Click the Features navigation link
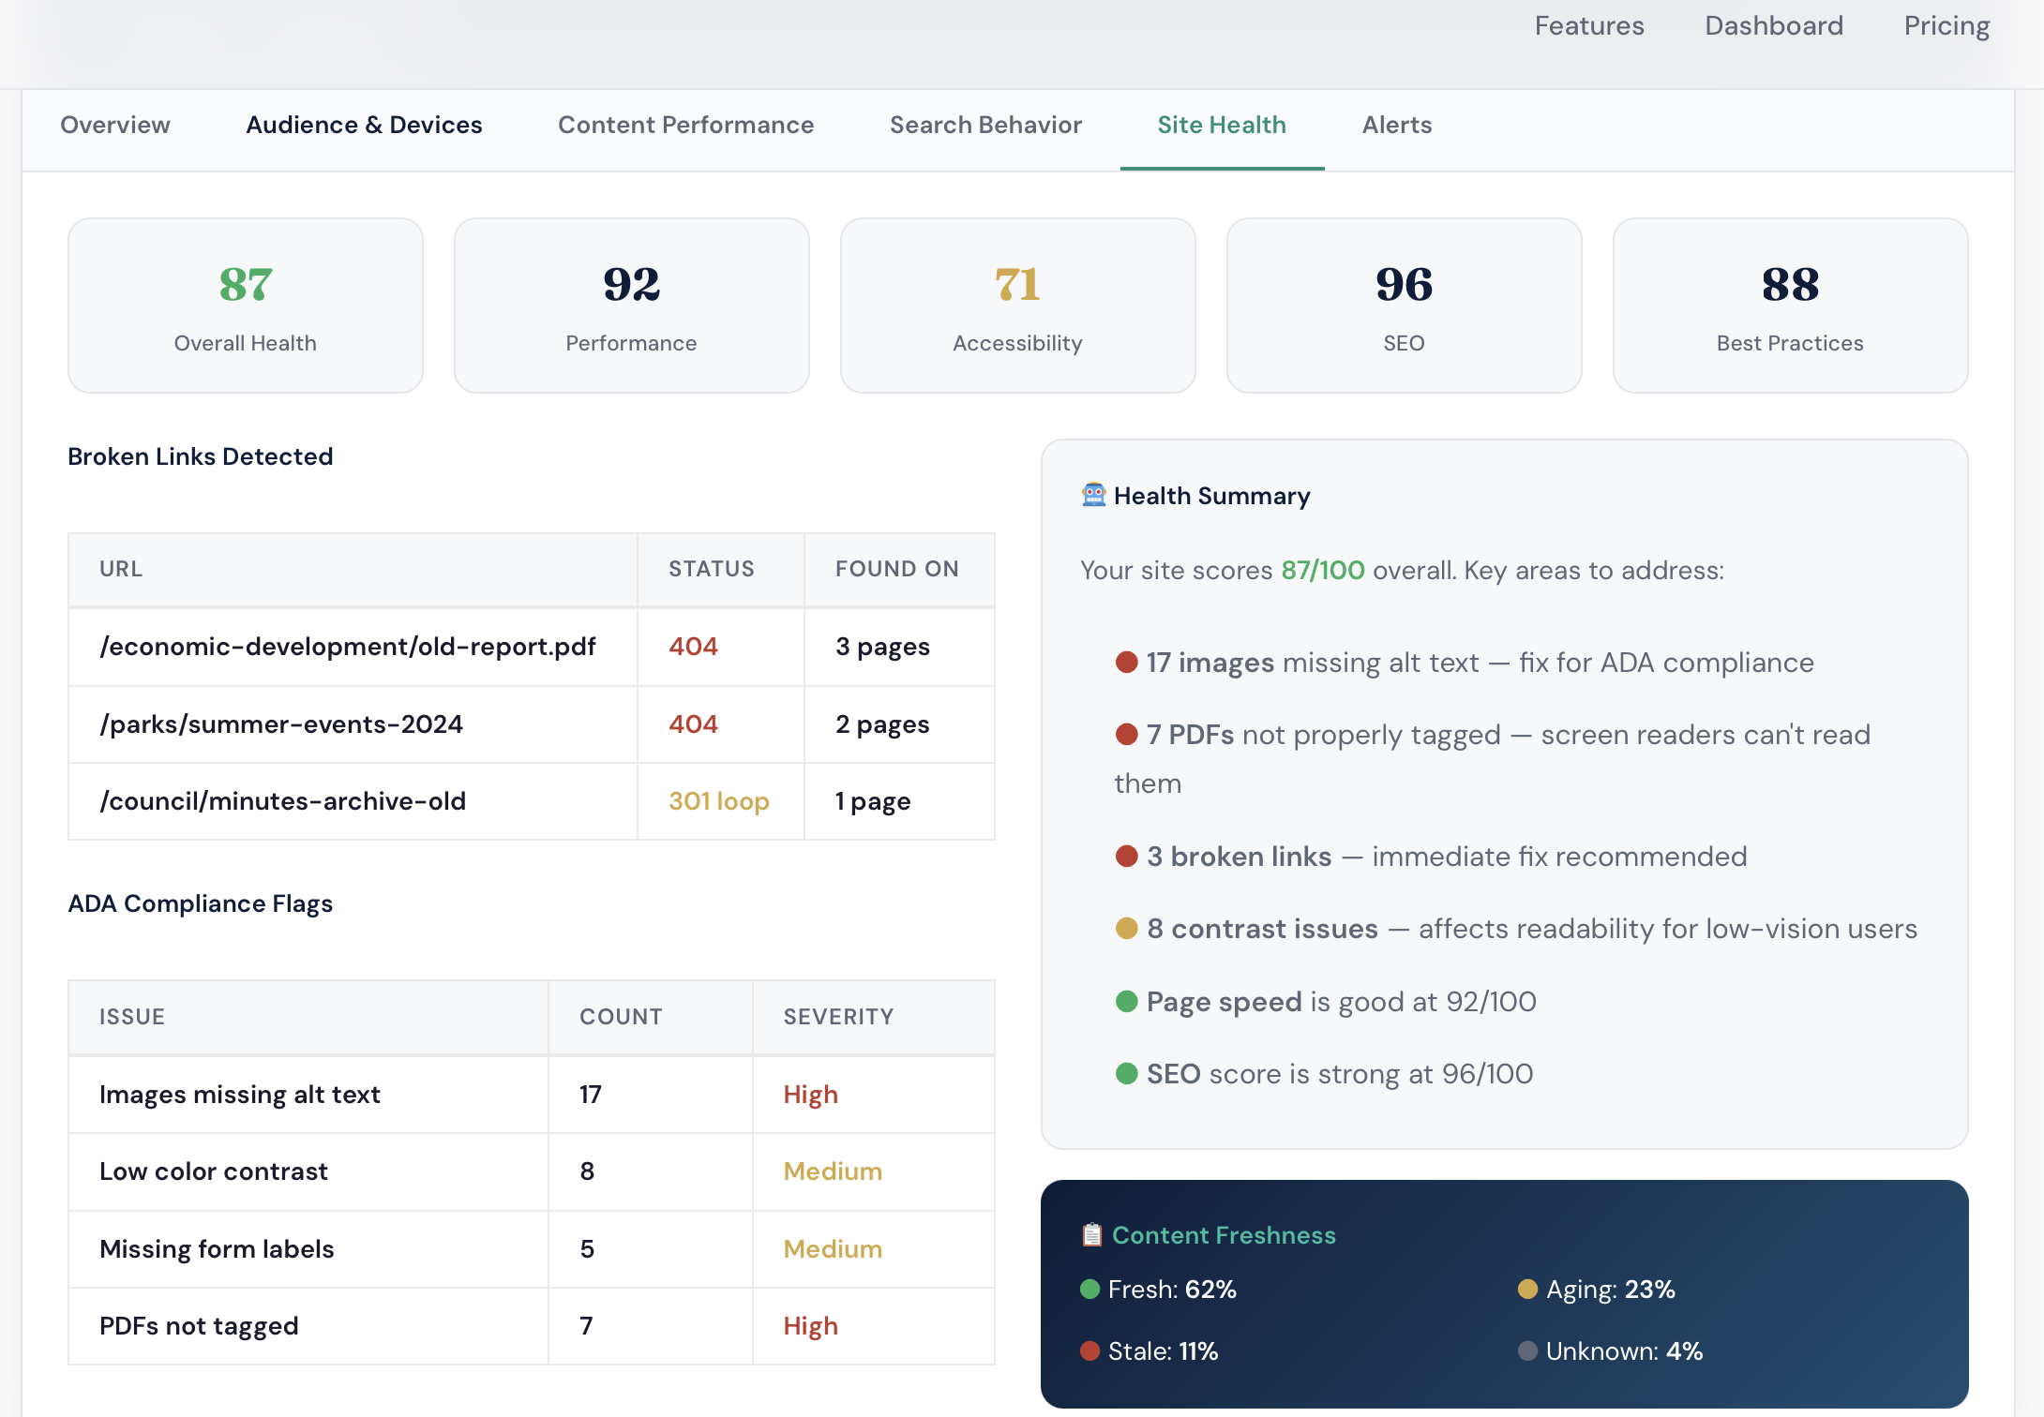Viewport: 2044px width, 1417px height. [x=1588, y=26]
